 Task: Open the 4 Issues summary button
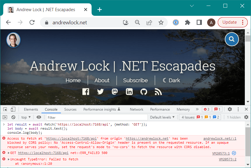pos(200,117)
